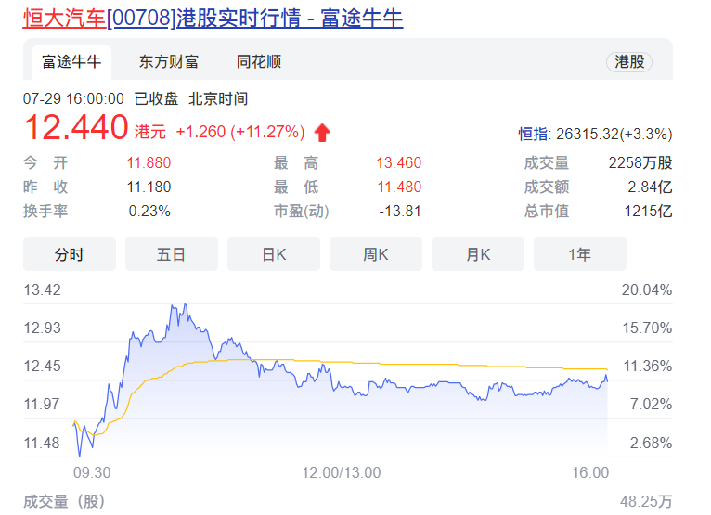Click the 11.36% percent axis label
Image resolution: width=711 pixels, height=515 pixels.
click(x=648, y=366)
